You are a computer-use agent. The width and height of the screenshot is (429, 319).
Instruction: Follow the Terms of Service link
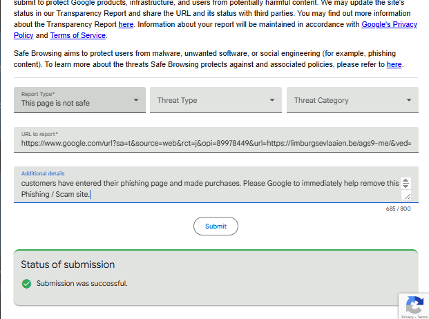[77, 35]
